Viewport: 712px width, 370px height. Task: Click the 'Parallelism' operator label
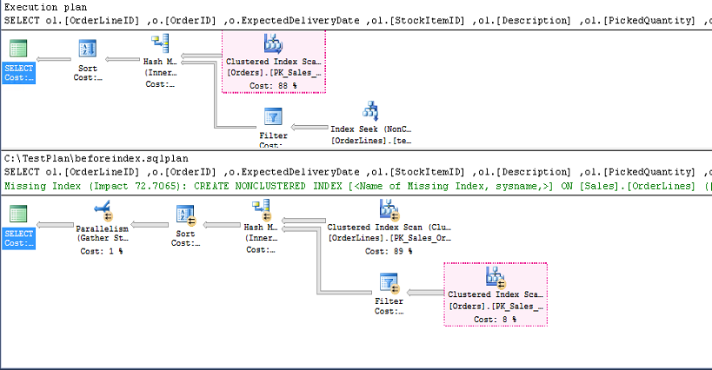(x=103, y=229)
